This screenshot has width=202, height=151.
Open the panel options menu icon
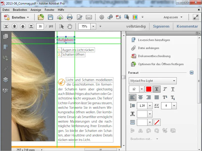point(198,33)
